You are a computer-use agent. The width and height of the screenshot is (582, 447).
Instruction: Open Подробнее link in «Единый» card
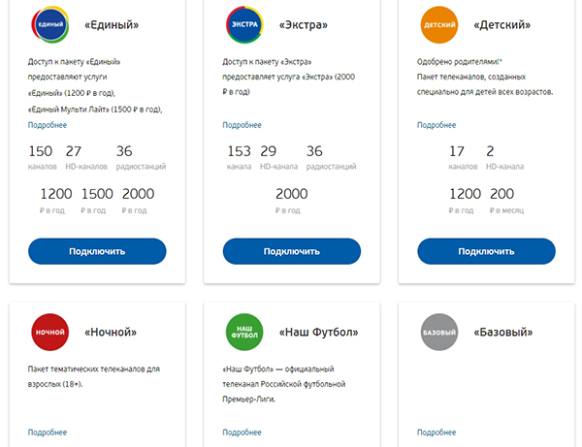[48, 125]
